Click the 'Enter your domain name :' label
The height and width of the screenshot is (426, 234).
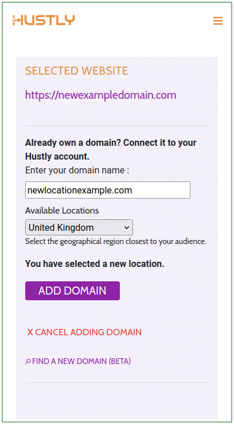coord(77,171)
